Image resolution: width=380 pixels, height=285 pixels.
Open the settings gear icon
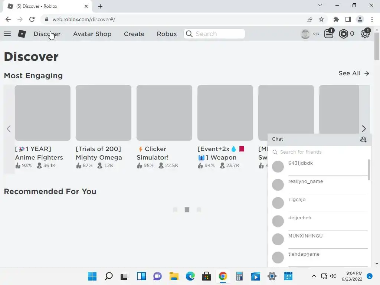pos(365,34)
